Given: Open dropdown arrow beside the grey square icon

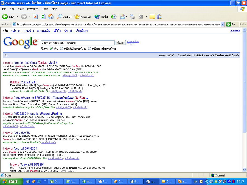Looking at the screenshot, I should [146, 16].
